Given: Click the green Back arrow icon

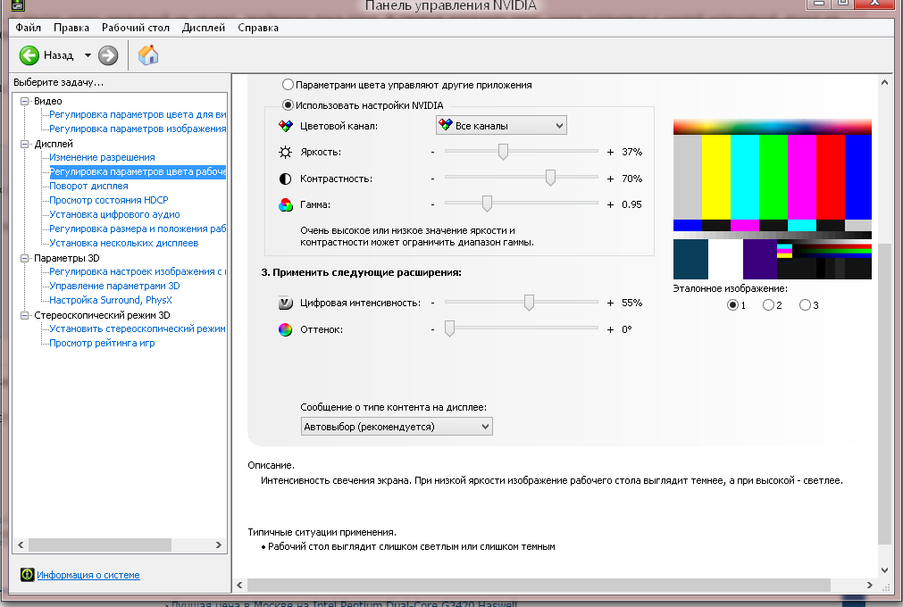Looking at the screenshot, I should 29,56.
